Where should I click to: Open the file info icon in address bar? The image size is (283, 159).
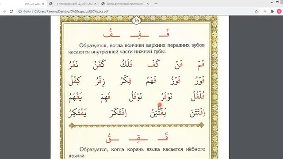(20, 11)
